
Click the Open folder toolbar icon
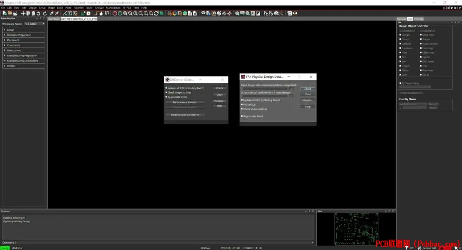click(x=10, y=13)
